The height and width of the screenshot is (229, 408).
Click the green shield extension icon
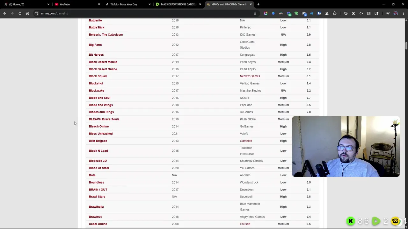[296, 13]
